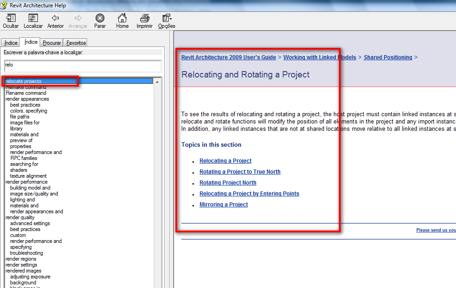
Task: Click the Please send us your feedback link
Action: pos(436,230)
